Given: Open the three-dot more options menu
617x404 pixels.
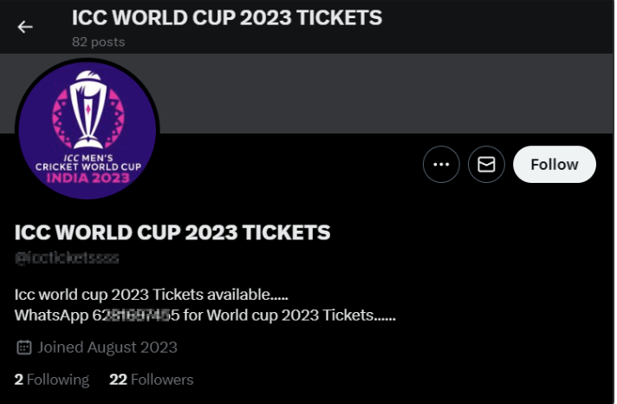Looking at the screenshot, I should click(x=441, y=164).
